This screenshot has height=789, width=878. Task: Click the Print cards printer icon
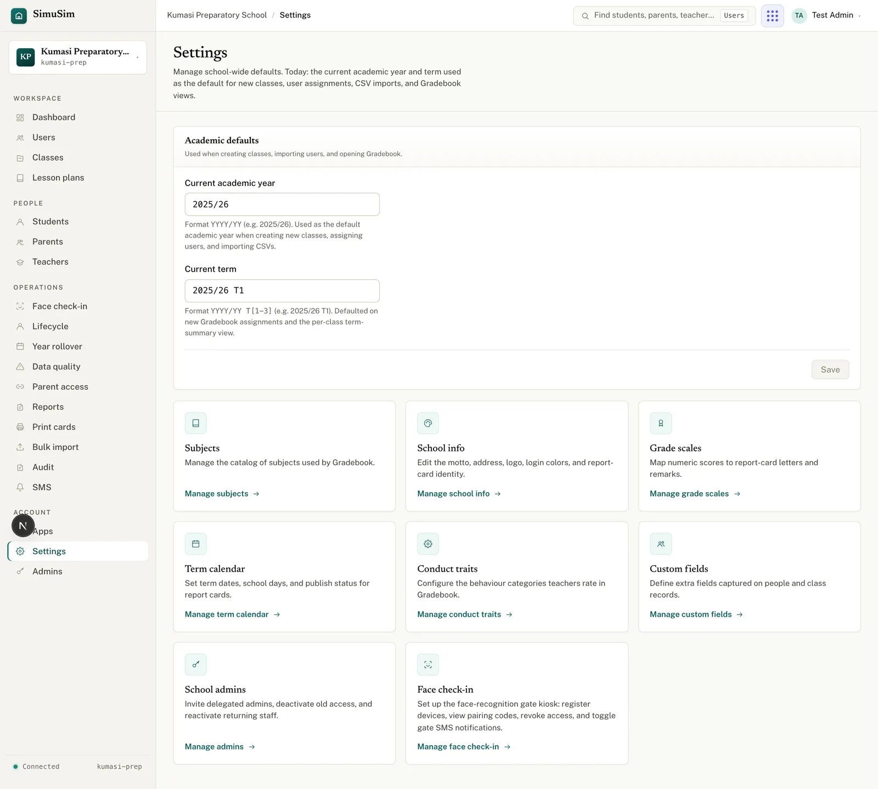(20, 427)
